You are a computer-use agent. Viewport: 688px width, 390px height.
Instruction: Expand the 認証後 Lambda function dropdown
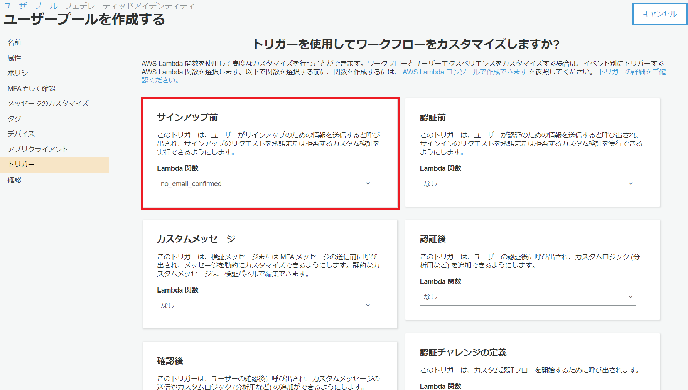click(527, 297)
